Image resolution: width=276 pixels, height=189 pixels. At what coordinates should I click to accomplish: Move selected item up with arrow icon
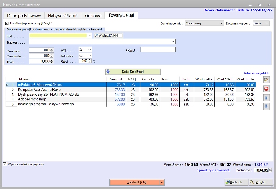(x=266, y=97)
